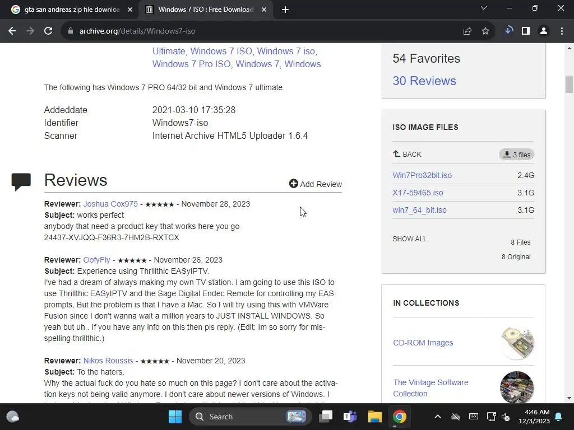Open the Ultimate topic link
574x430 pixels.
click(x=169, y=51)
